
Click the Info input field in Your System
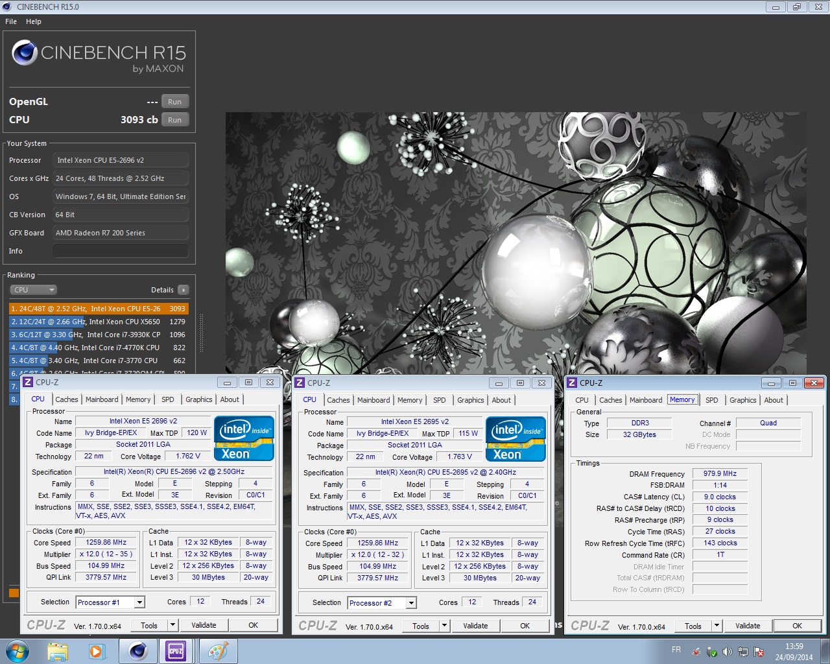(x=121, y=251)
